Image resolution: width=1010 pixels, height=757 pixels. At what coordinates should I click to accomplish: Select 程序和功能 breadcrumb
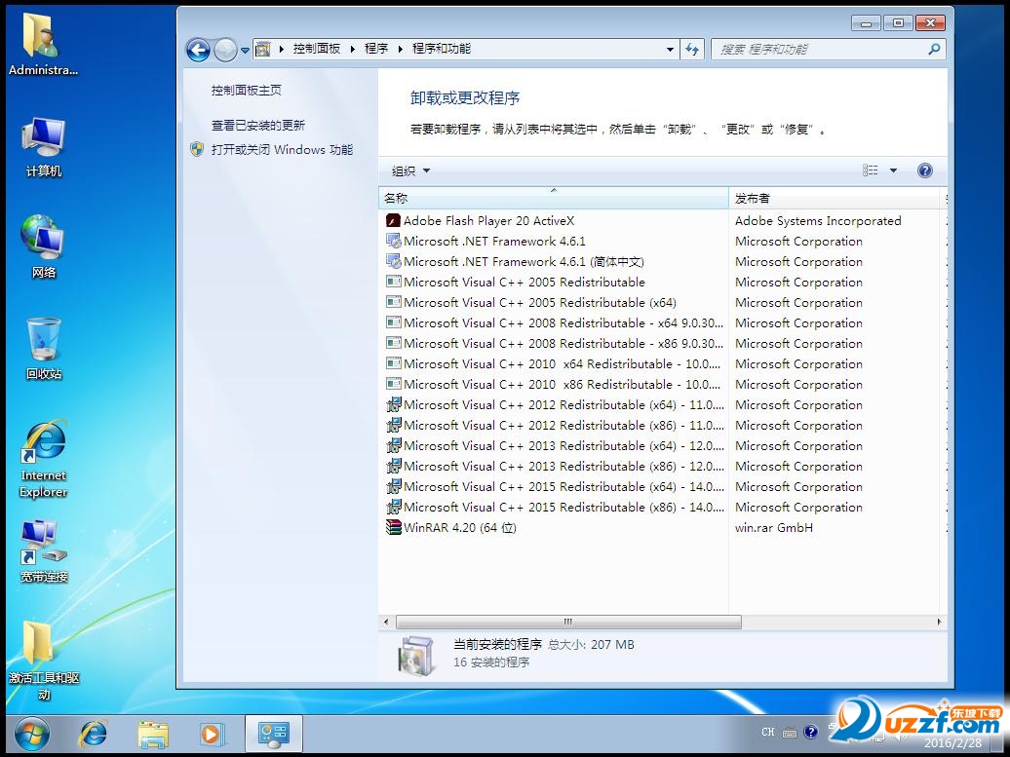click(x=442, y=49)
